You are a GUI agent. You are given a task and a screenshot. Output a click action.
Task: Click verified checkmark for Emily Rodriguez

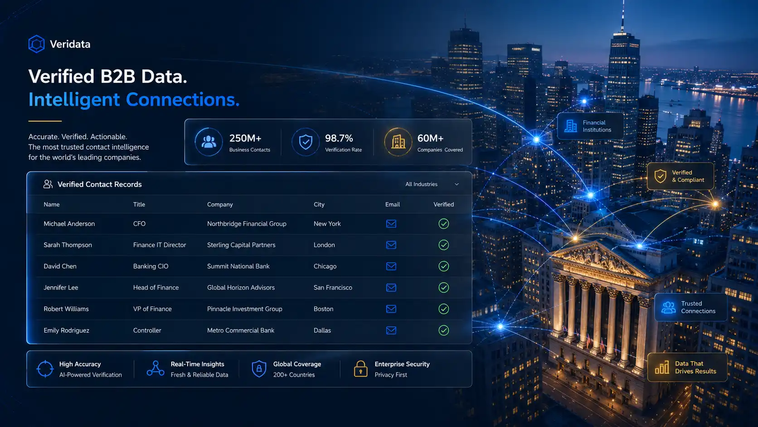tap(444, 330)
